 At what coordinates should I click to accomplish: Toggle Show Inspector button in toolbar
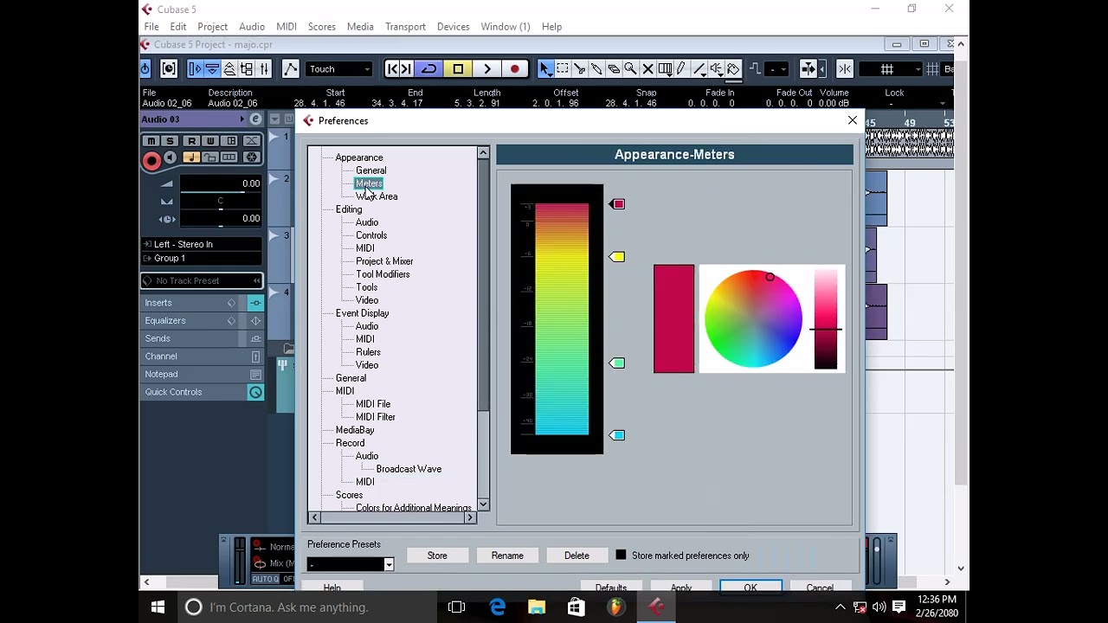(x=195, y=69)
